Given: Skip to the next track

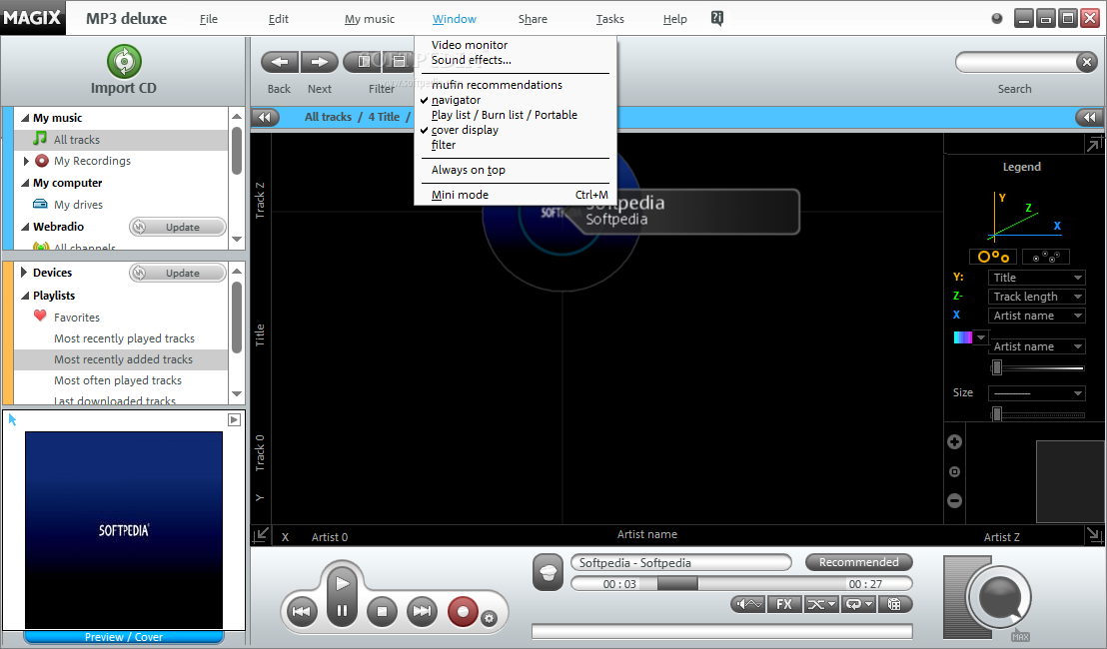Looking at the screenshot, I should [x=423, y=611].
